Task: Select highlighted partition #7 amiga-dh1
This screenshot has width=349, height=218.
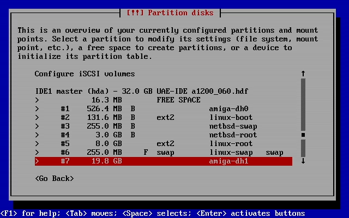Action: pos(164,161)
